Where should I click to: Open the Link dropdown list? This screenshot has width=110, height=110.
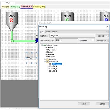pos(77,32)
